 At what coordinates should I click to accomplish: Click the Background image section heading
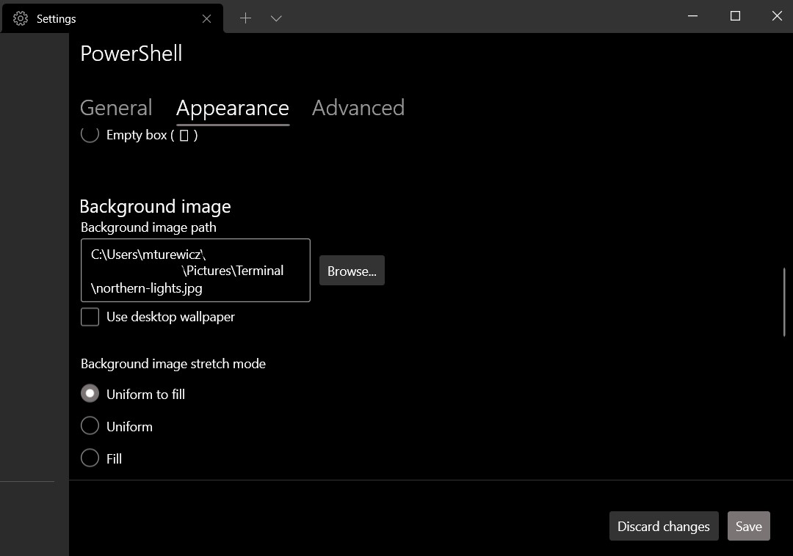[x=155, y=207]
